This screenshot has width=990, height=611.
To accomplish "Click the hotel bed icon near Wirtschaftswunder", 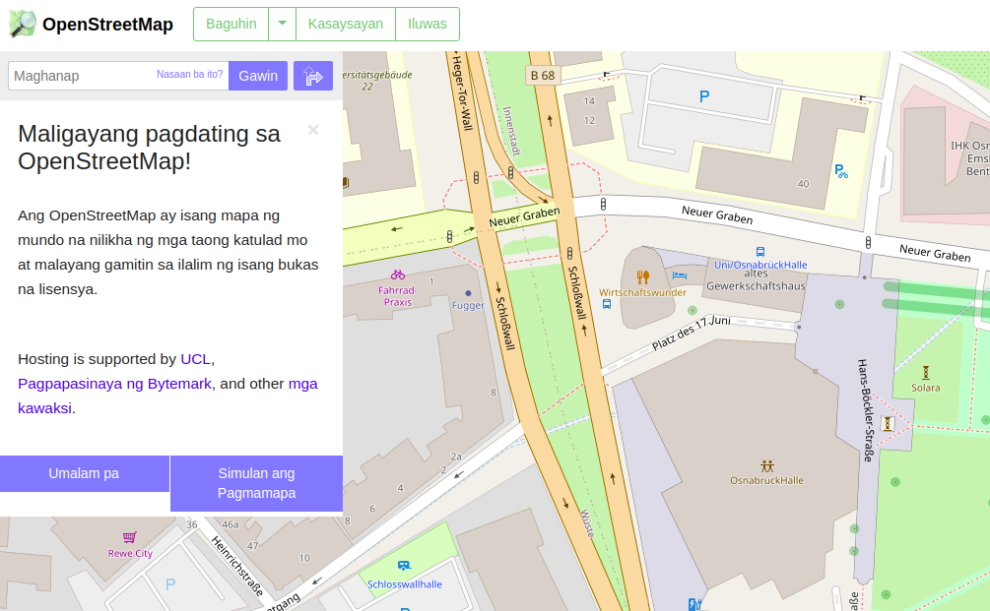I will [680, 275].
